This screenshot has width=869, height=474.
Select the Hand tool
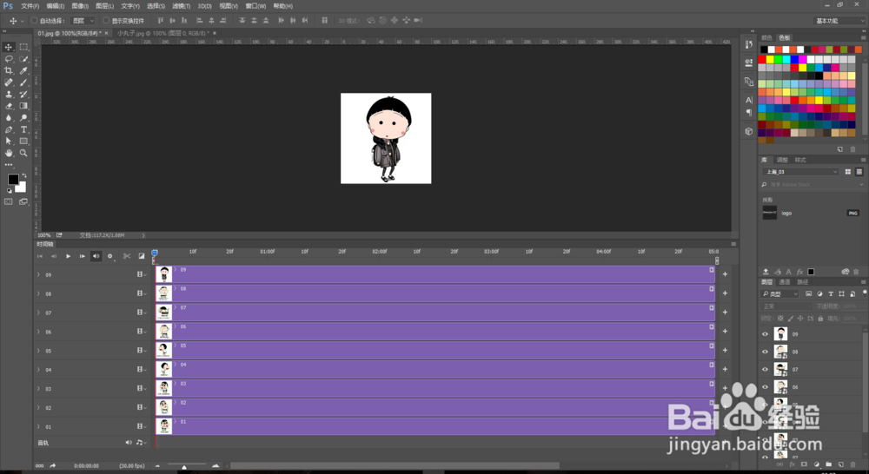tap(9, 153)
